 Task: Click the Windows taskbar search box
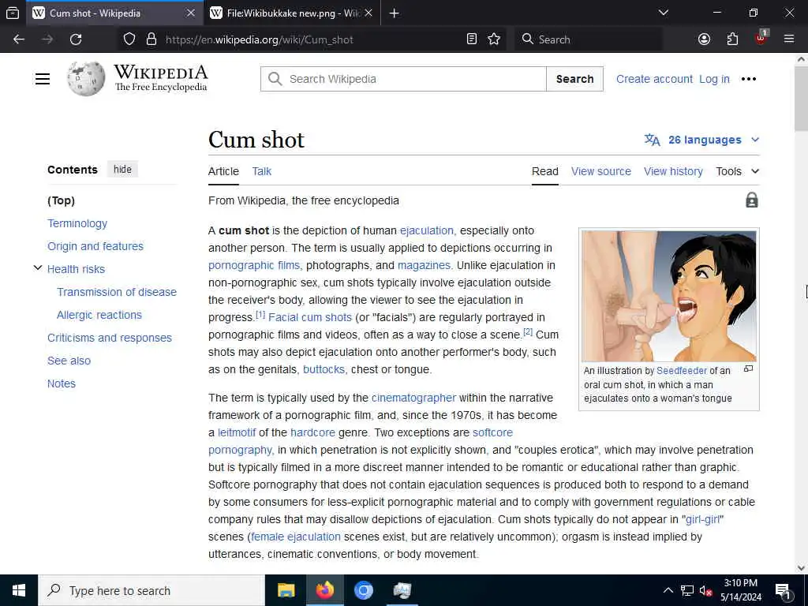pyautogui.click(x=151, y=590)
